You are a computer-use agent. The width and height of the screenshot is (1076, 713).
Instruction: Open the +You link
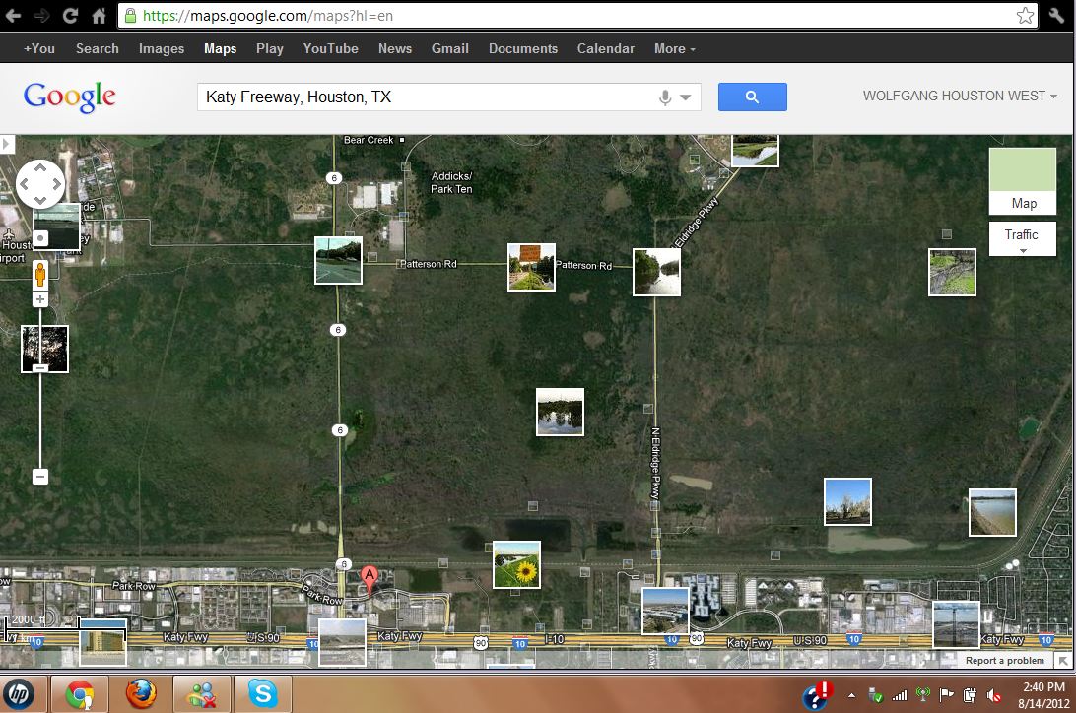point(39,48)
